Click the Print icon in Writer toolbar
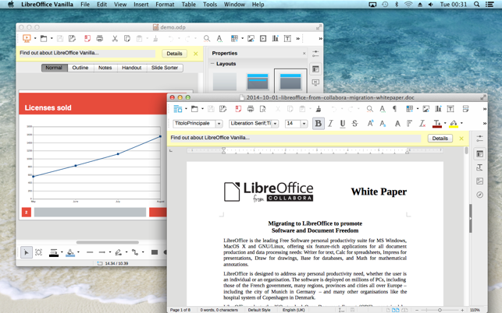Image resolution: width=502 pixels, height=313 pixels. 251,109
